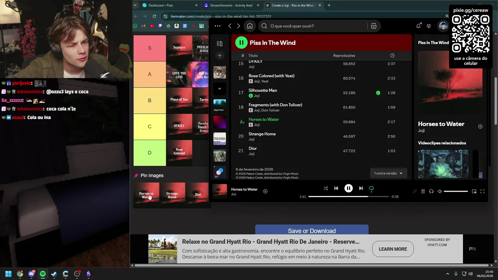The width and height of the screenshot is (498, 280).
Task: Toggle saved check on Silhouette Man
Action: [378, 93]
